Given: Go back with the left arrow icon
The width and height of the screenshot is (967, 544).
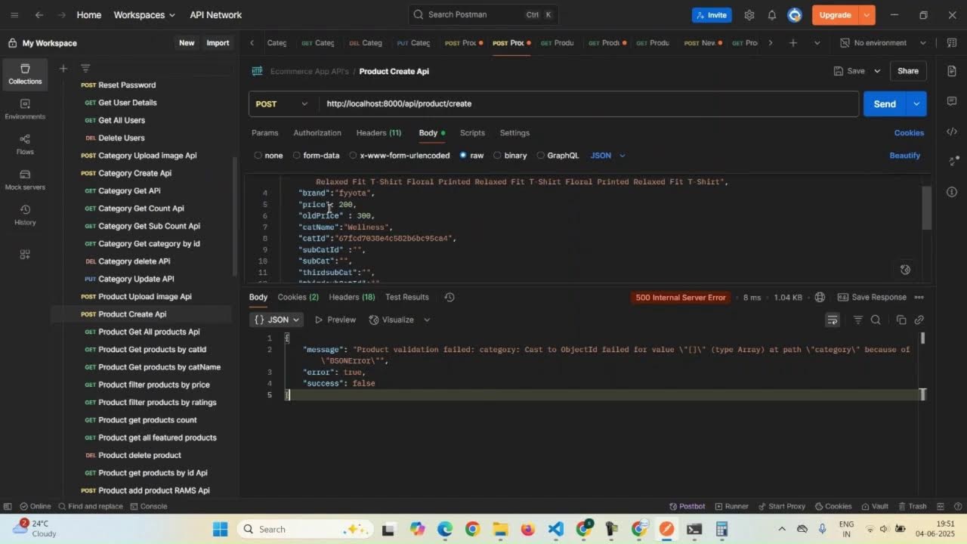Looking at the screenshot, I should click(x=39, y=14).
